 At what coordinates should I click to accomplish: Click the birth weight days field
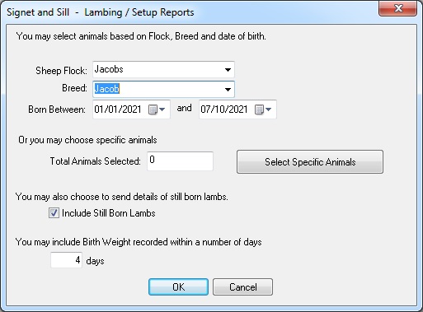66,260
